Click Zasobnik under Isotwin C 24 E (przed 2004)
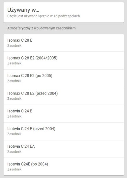The width and height of the screenshot is (127, 178). pos(15,134)
